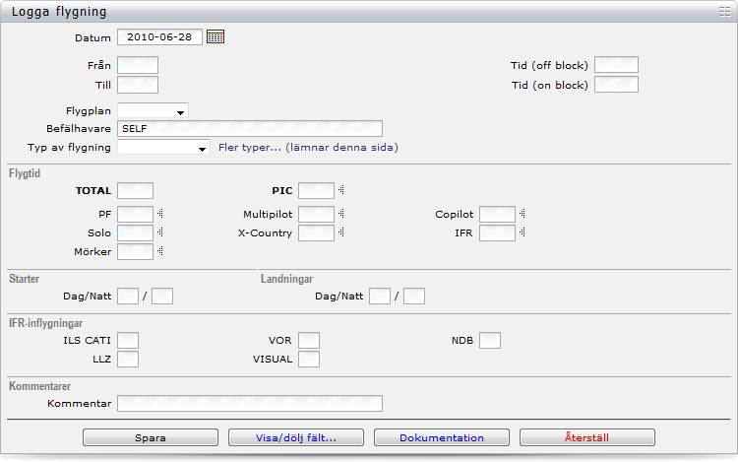
Task: Click into the IFR time field
Action: point(498,233)
